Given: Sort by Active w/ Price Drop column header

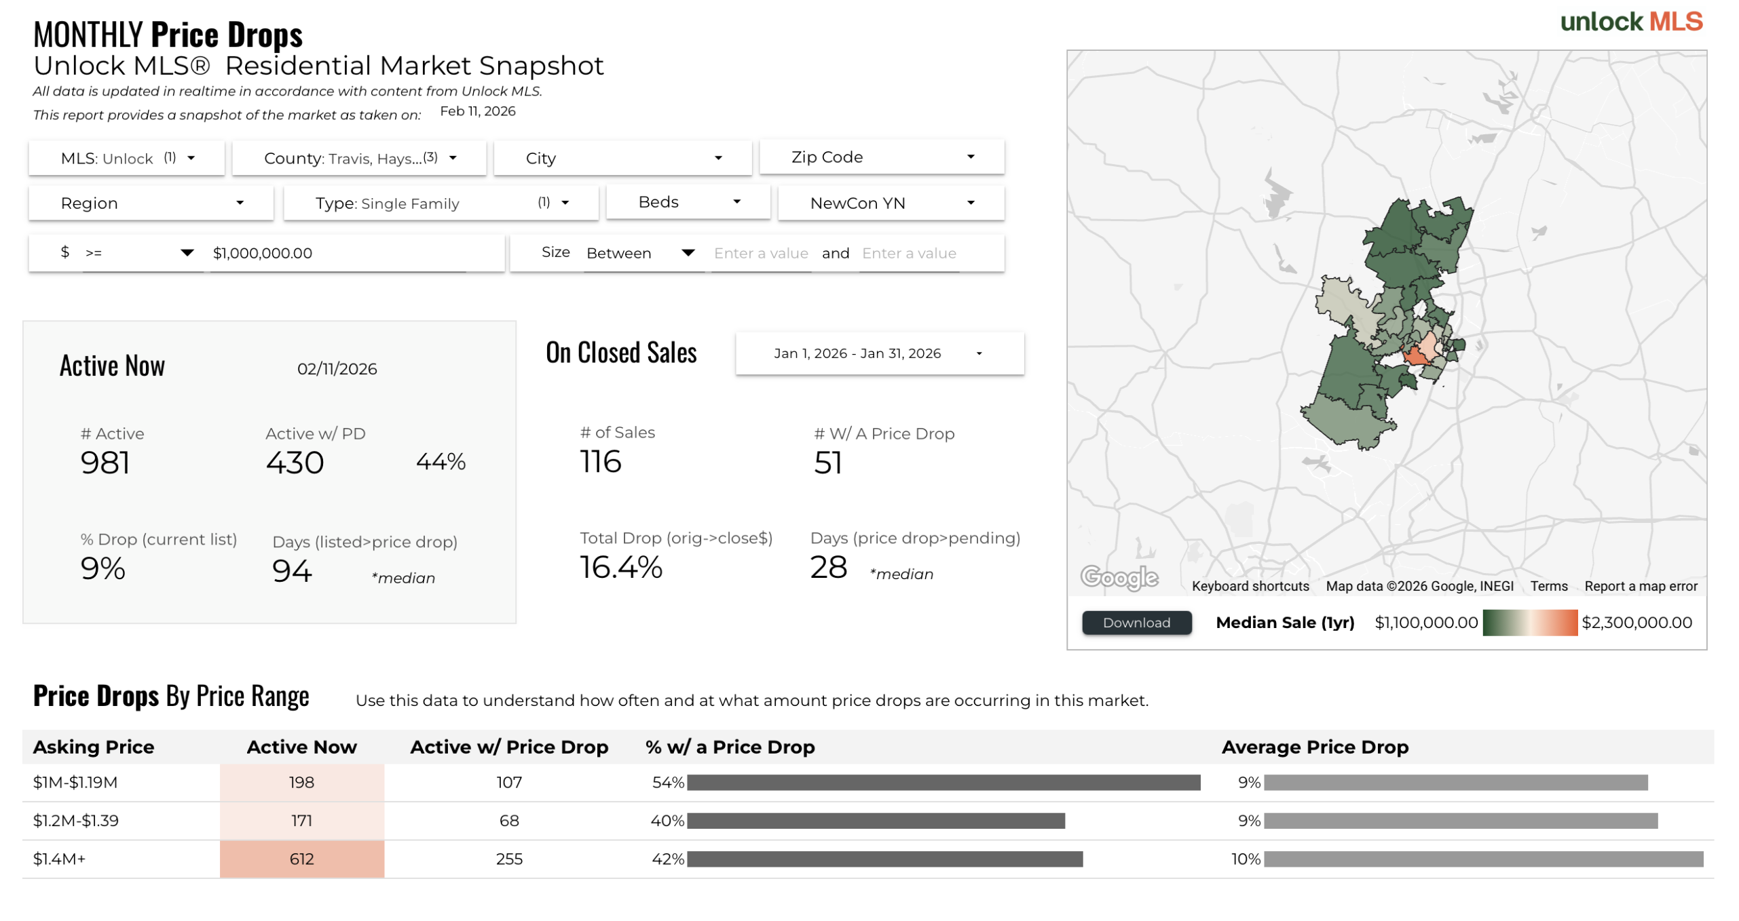Looking at the screenshot, I should [509, 747].
